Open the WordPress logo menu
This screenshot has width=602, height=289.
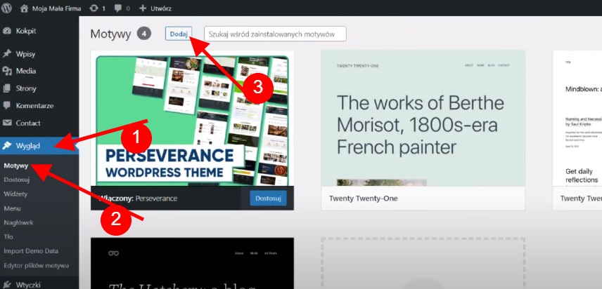click(x=7, y=8)
